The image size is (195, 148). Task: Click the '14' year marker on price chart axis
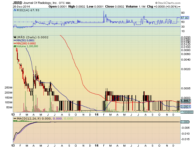pyautogui.click(x=97, y=114)
